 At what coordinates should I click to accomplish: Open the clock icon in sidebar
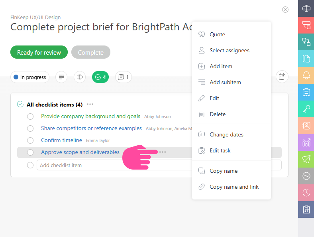(306, 192)
